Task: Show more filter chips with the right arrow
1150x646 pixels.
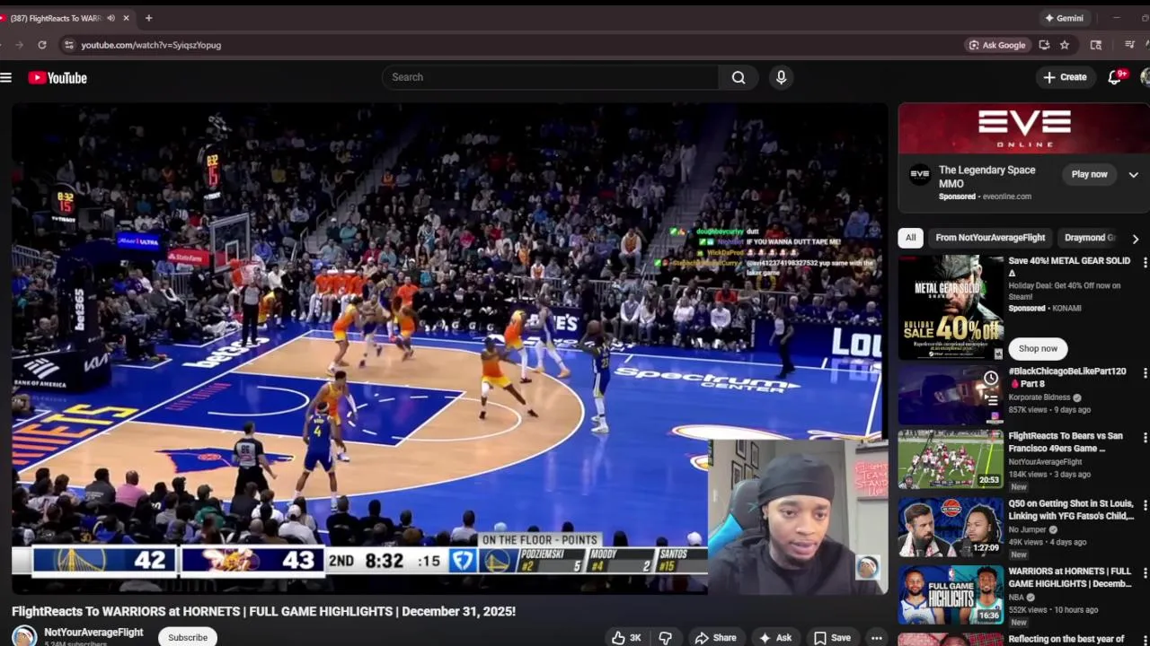Action: [1135, 239]
